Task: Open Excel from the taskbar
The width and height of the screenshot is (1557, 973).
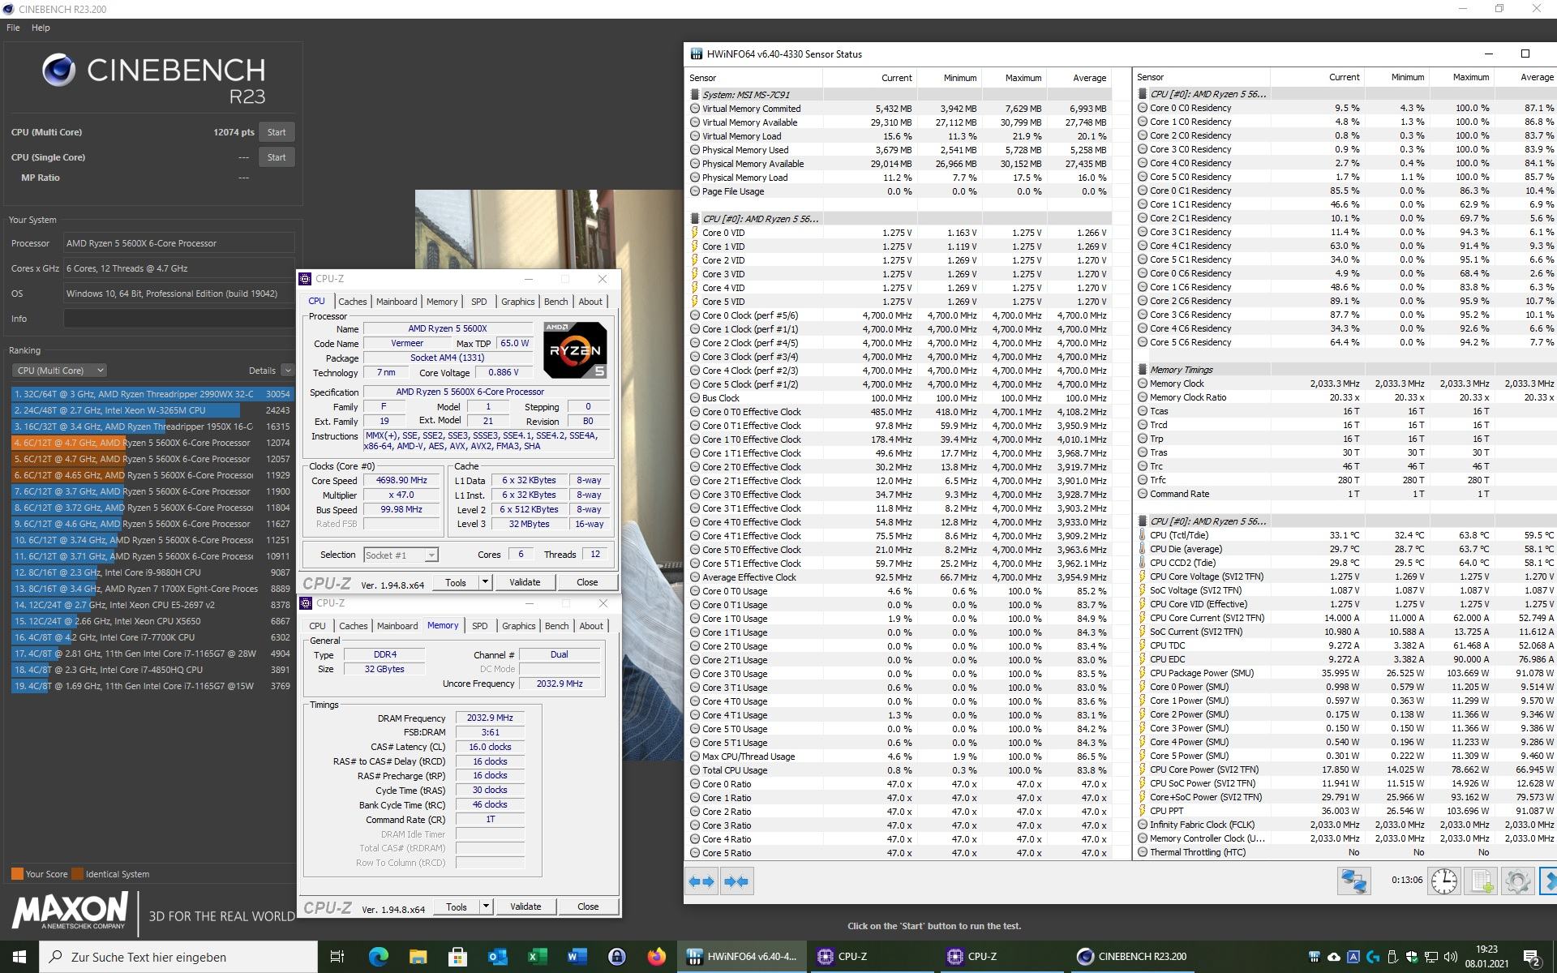Action: coord(537,957)
